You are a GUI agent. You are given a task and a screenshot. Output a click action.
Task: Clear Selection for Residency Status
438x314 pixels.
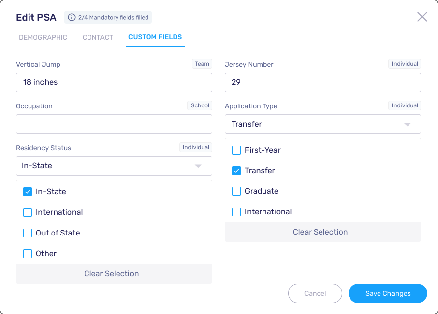point(112,274)
